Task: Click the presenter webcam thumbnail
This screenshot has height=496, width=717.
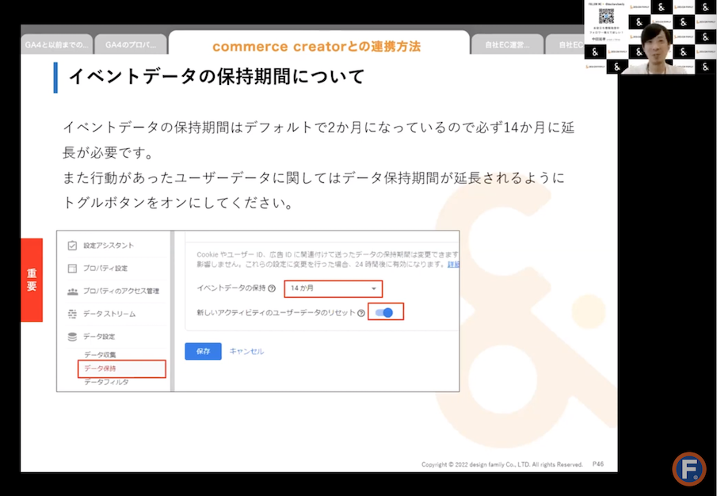Action: click(650, 37)
